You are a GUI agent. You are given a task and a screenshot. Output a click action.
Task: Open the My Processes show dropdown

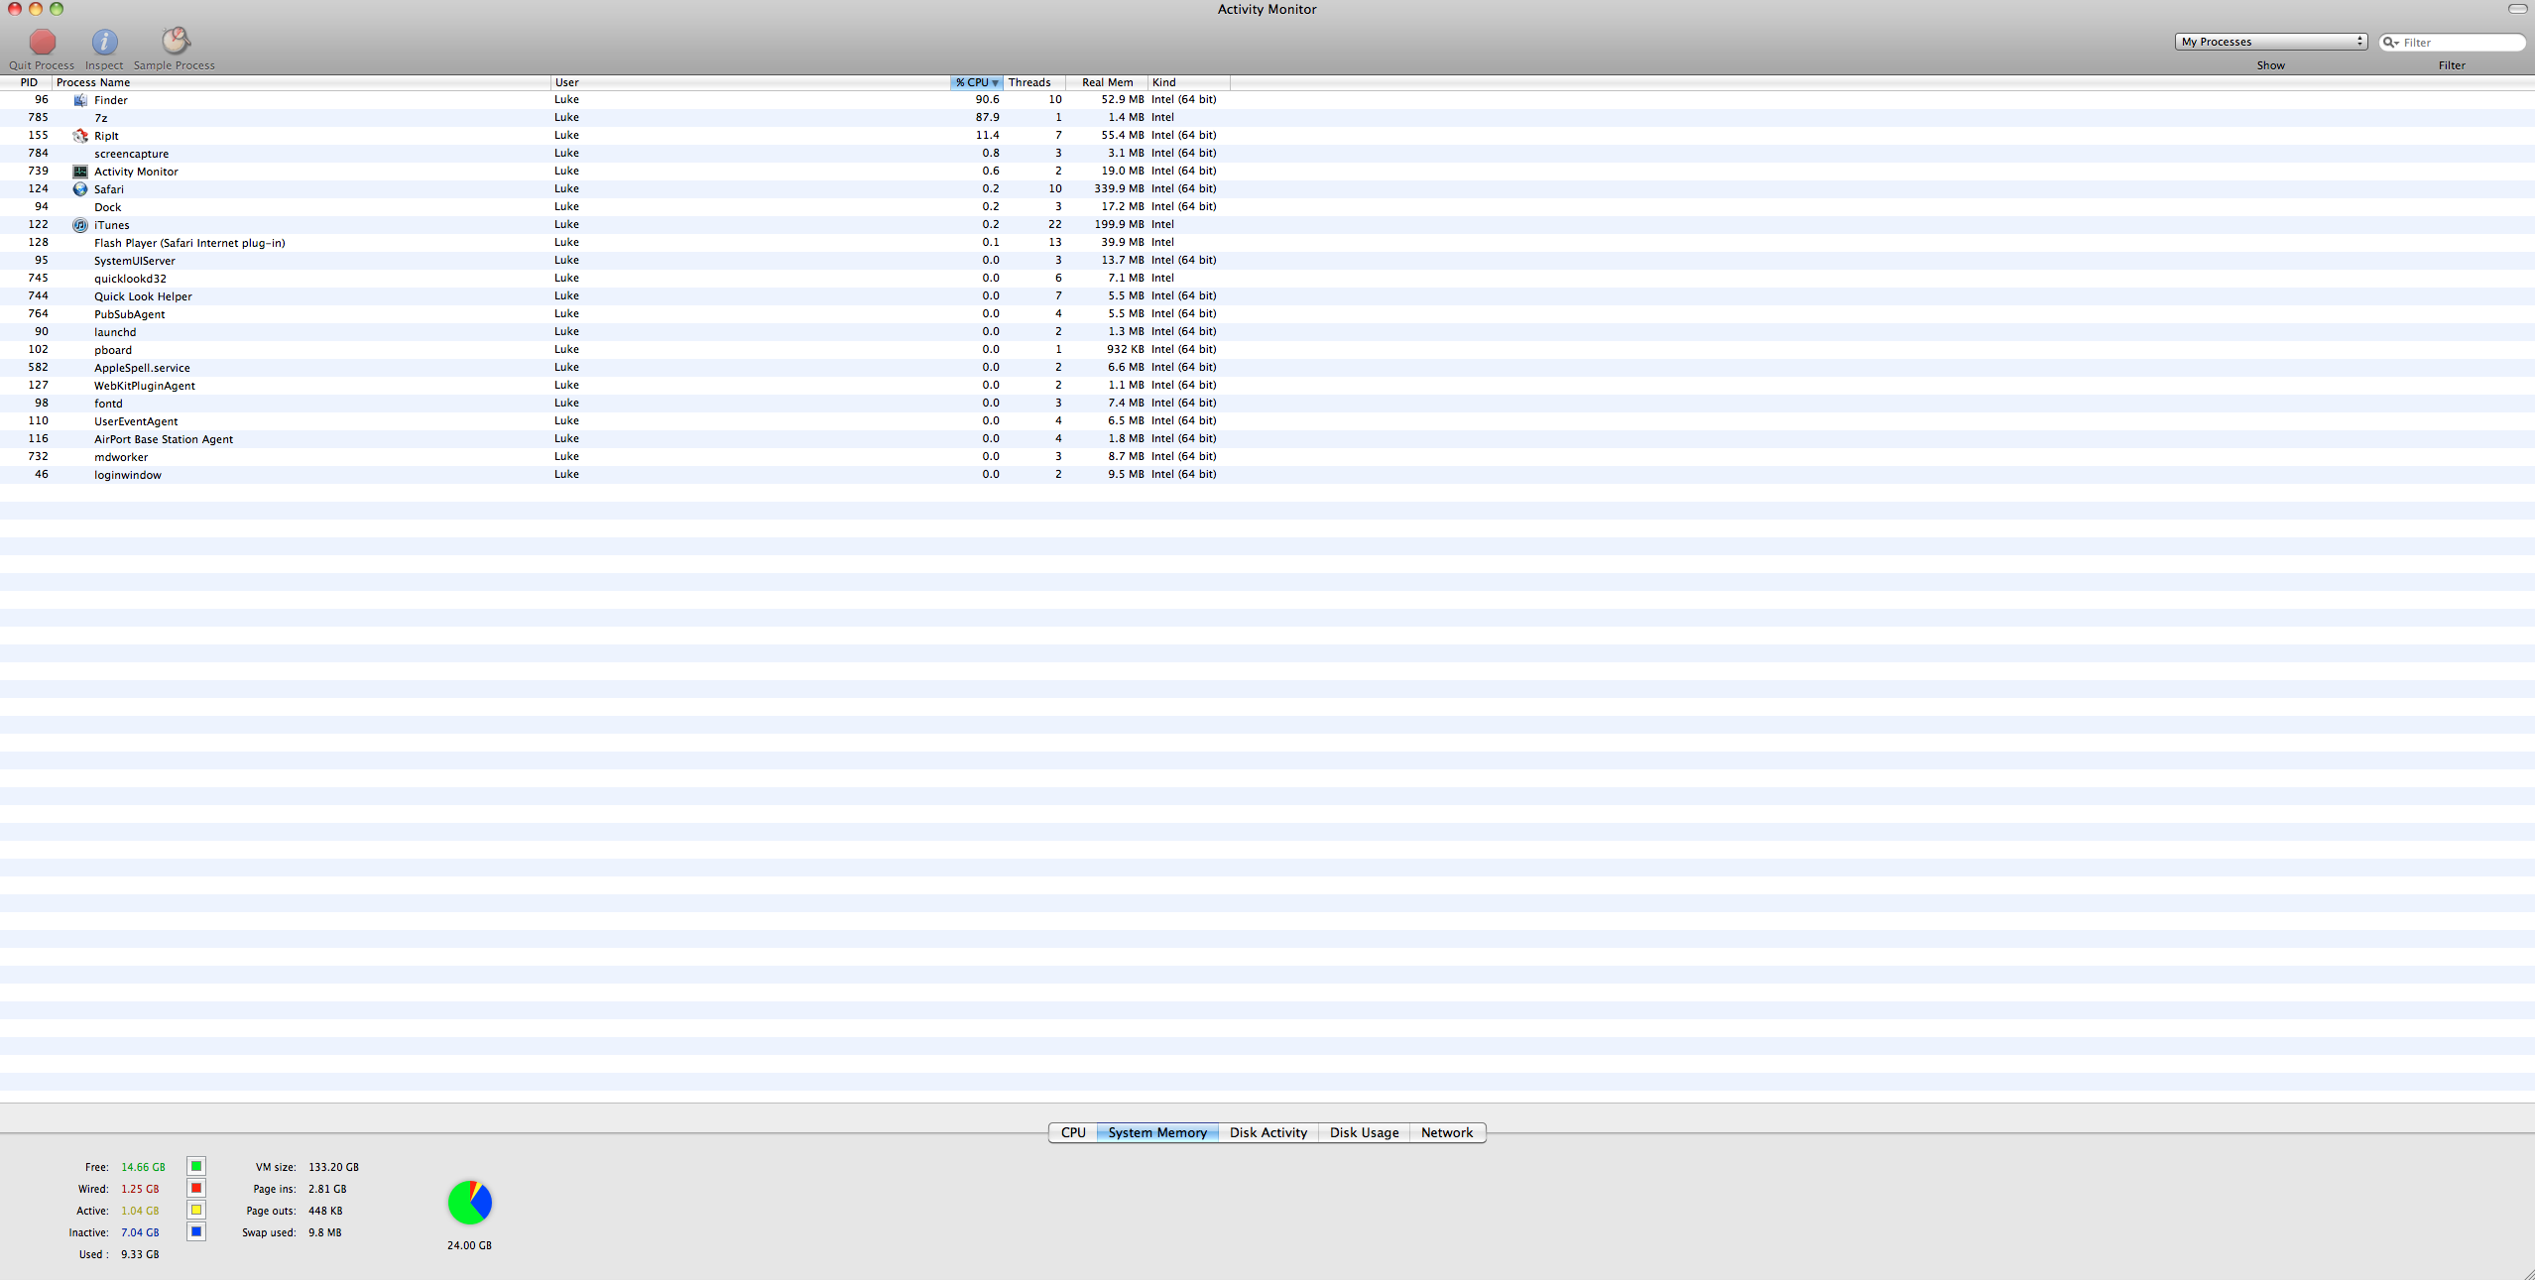coord(2269,42)
